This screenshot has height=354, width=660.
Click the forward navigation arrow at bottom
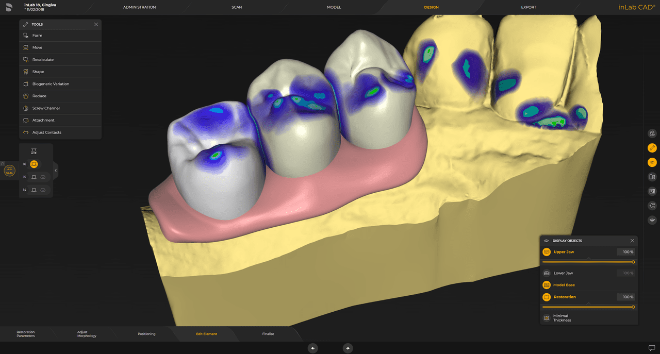coord(348,348)
